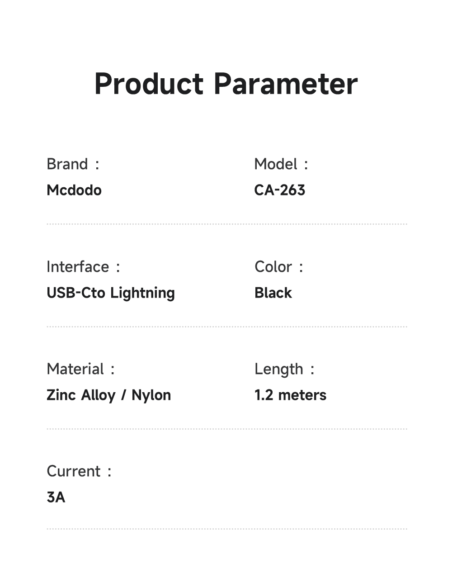The image size is (452, 574).
Task: Click the word "Parameter" in the heading
Action: 285,84
